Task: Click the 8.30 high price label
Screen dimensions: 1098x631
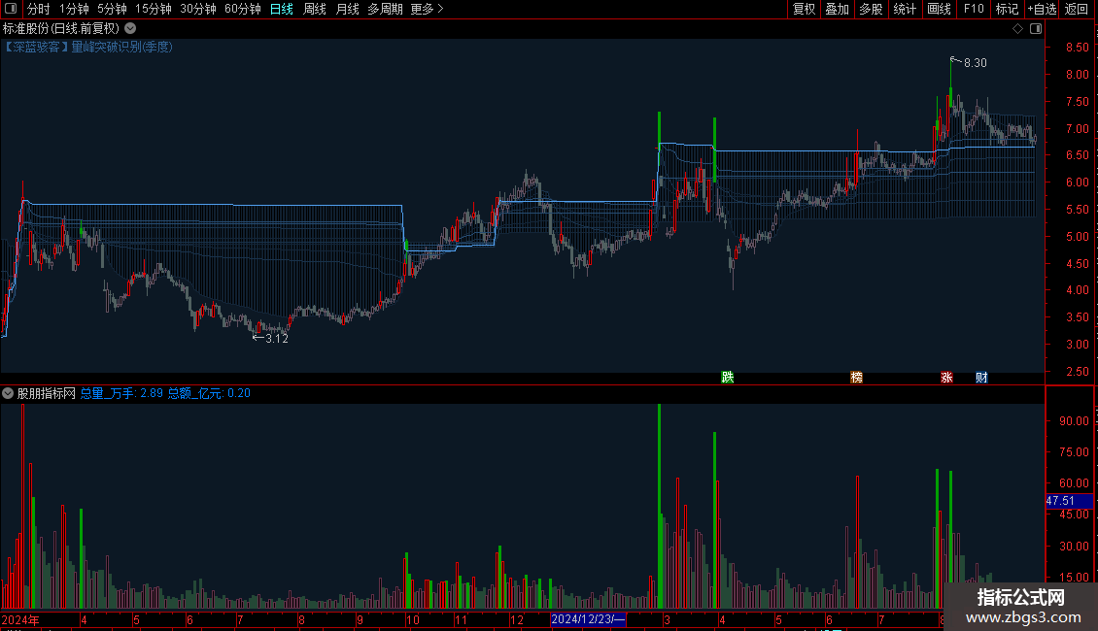Action: pyautogui.click(x=976, y=63)
